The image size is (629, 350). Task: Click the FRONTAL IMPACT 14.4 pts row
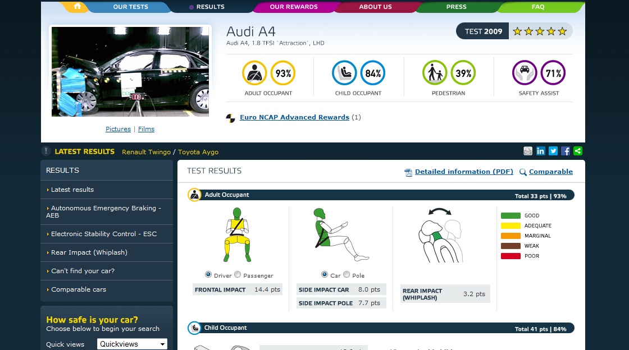pyautogui.click(x=238, y=289)
